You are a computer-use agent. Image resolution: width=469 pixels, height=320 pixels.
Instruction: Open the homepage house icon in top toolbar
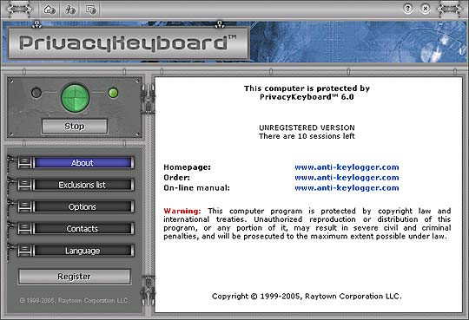click(x=50, y=10)
